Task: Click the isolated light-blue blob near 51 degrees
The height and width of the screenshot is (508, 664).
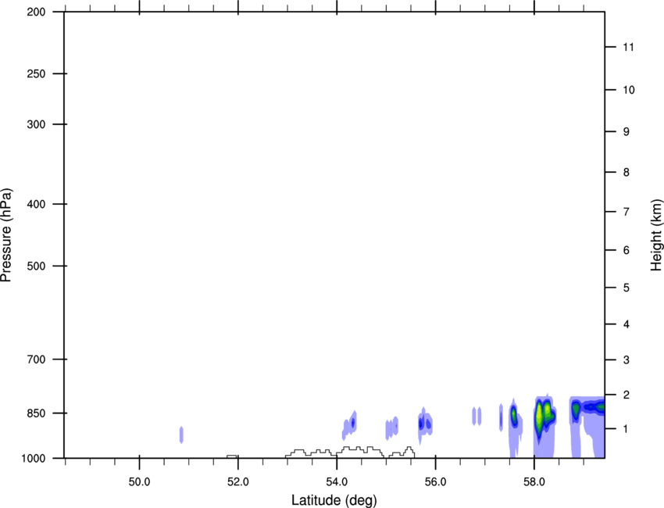Action: click(x=181, y=435)
